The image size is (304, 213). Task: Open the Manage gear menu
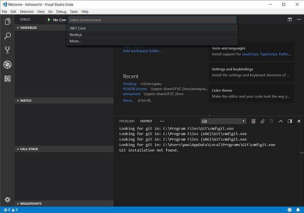[8, 199]
